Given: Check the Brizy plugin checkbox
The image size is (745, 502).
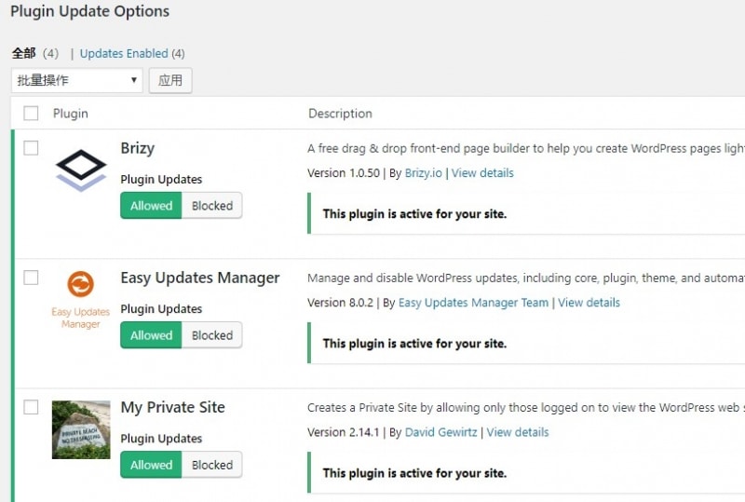Looking at the screenshot, I should click(x=32, y=148).
